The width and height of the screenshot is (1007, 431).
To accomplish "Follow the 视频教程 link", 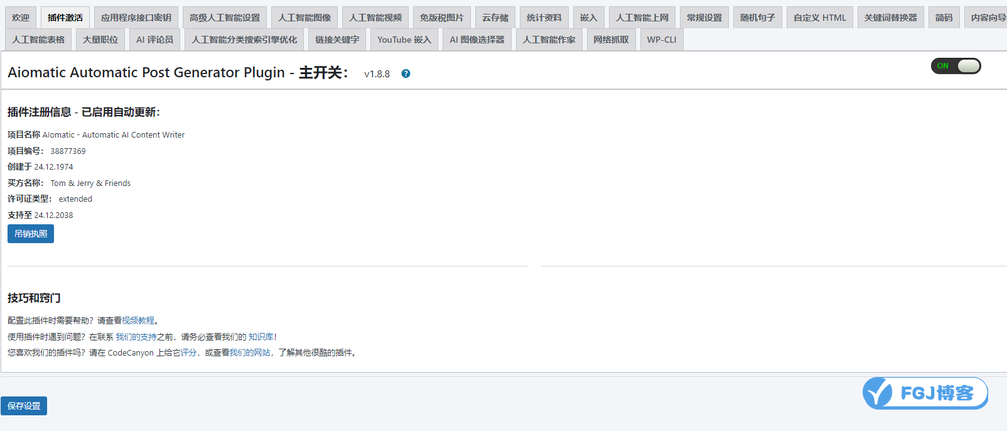I will point(138,320).
